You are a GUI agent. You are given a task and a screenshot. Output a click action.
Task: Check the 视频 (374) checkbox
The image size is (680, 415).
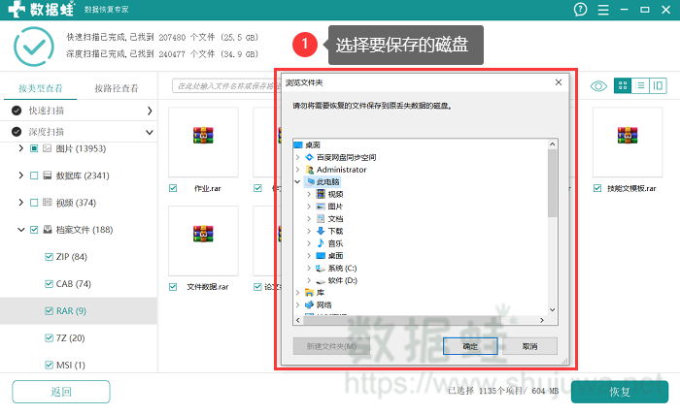pyautogui.click(x=34, y=203)
